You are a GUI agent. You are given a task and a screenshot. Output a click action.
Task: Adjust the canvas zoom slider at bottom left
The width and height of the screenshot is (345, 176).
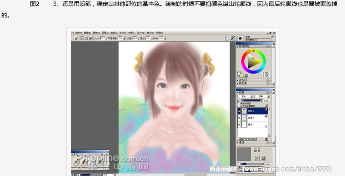pos(92,175)
